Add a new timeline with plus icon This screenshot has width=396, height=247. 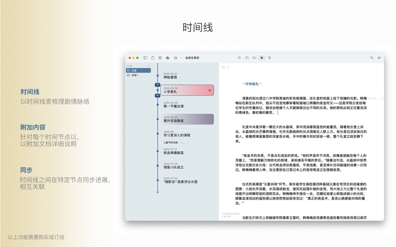point(149,66)
